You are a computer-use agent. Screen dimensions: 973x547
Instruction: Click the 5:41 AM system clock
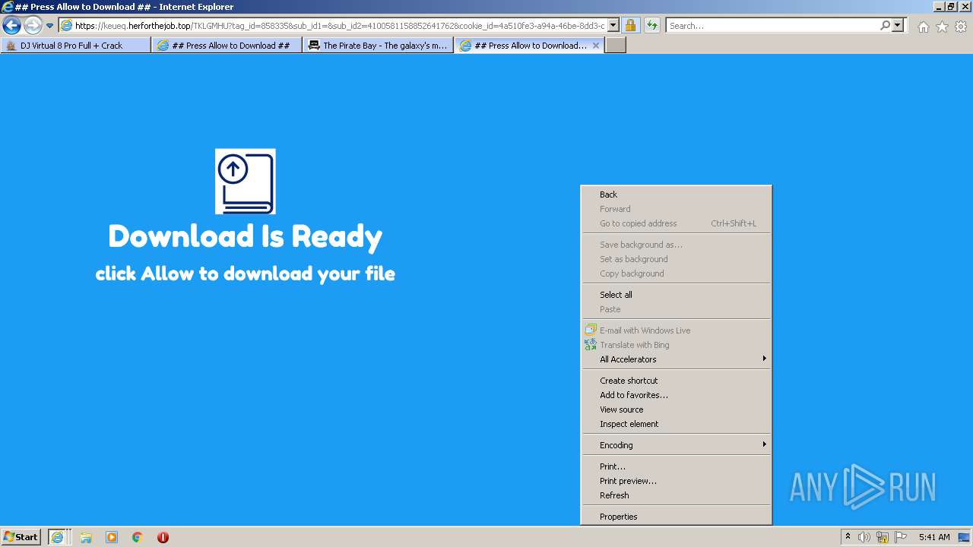tap(934, 537)
